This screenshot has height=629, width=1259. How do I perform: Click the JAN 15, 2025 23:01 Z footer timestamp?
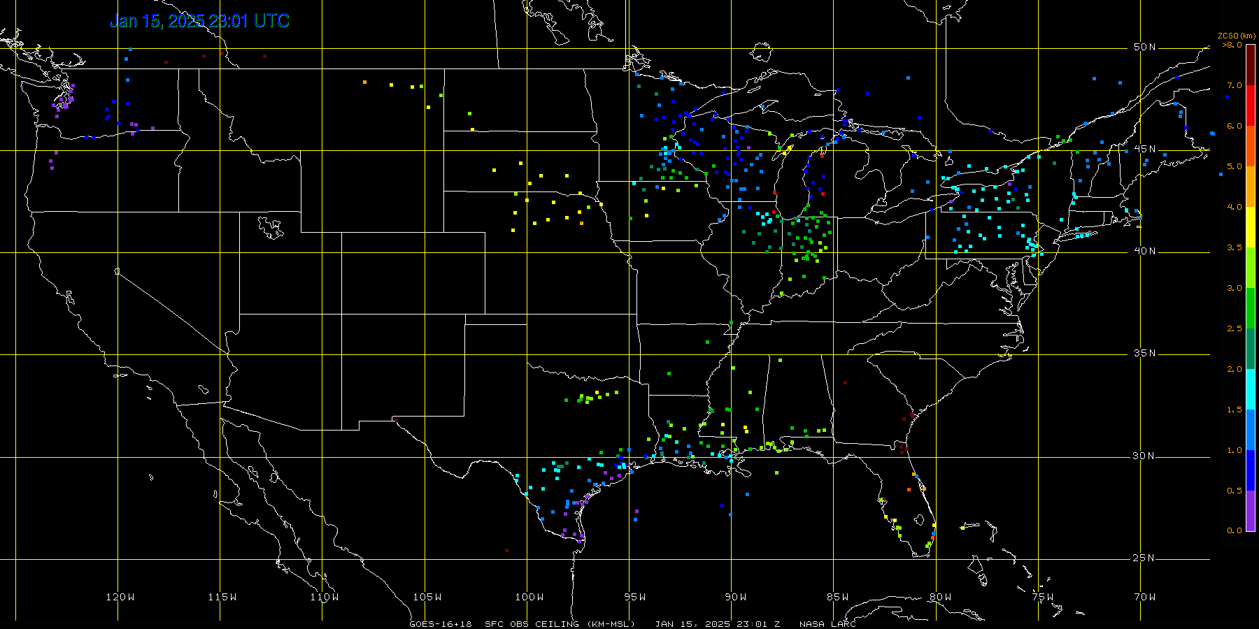[718, 623]
